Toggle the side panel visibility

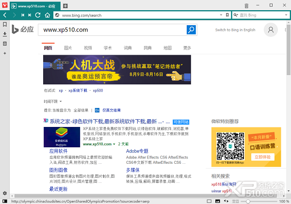coord(5,201)
